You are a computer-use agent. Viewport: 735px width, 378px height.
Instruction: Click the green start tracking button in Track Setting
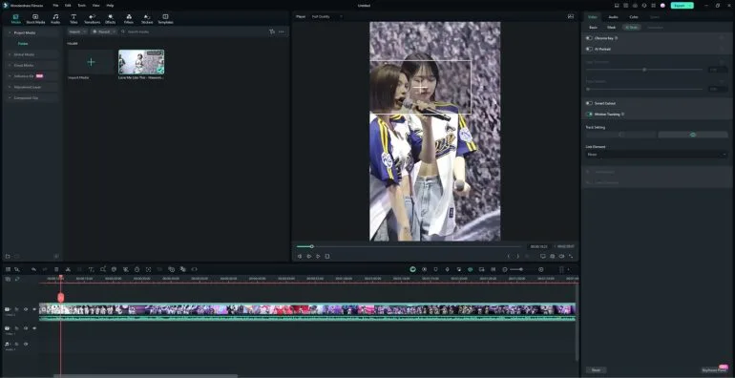point(693,135)
